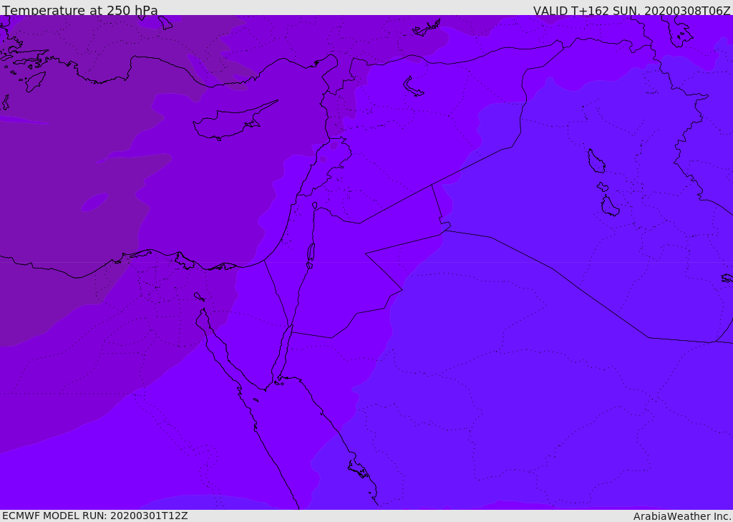
Task: Click the ECMWF MODEL RUN label
Action: pyautogui.click(x=95, y=516)
